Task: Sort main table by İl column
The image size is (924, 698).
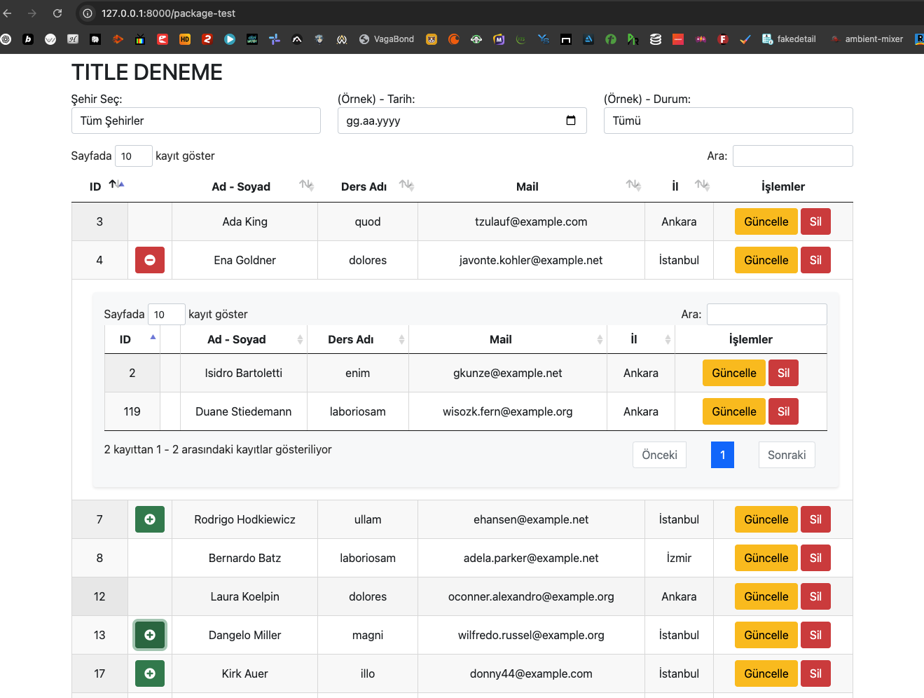Action: [x=675, y=186]
